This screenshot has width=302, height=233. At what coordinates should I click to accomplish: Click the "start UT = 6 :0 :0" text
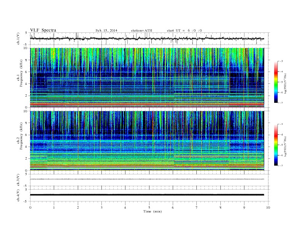coord(184,30)
